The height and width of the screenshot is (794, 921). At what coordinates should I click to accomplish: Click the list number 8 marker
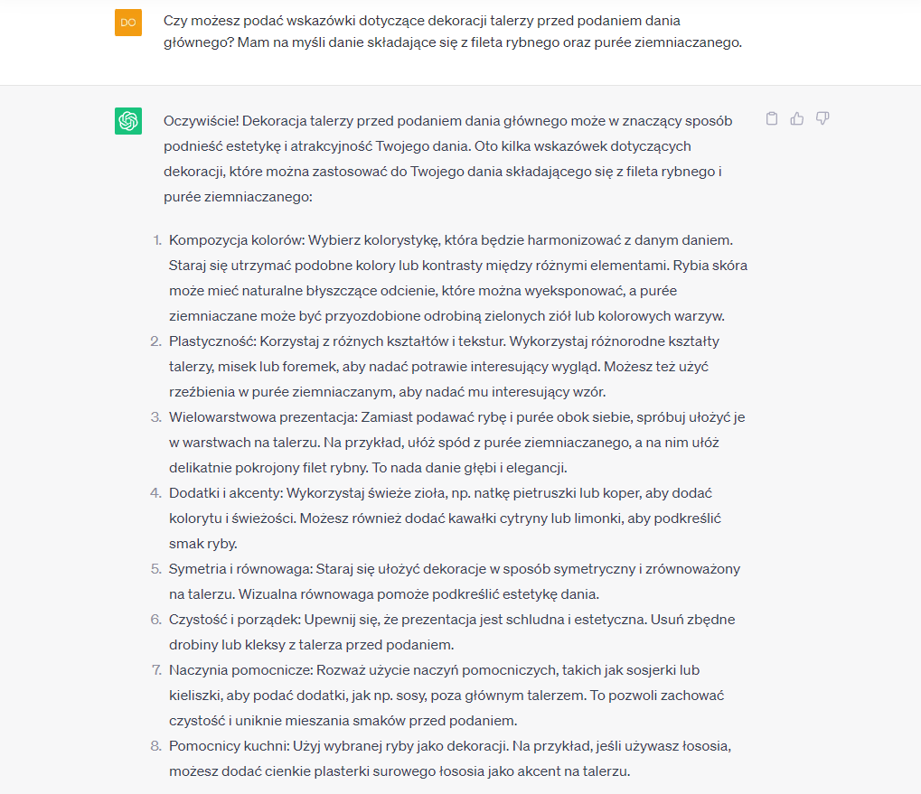tap(155, 746)
